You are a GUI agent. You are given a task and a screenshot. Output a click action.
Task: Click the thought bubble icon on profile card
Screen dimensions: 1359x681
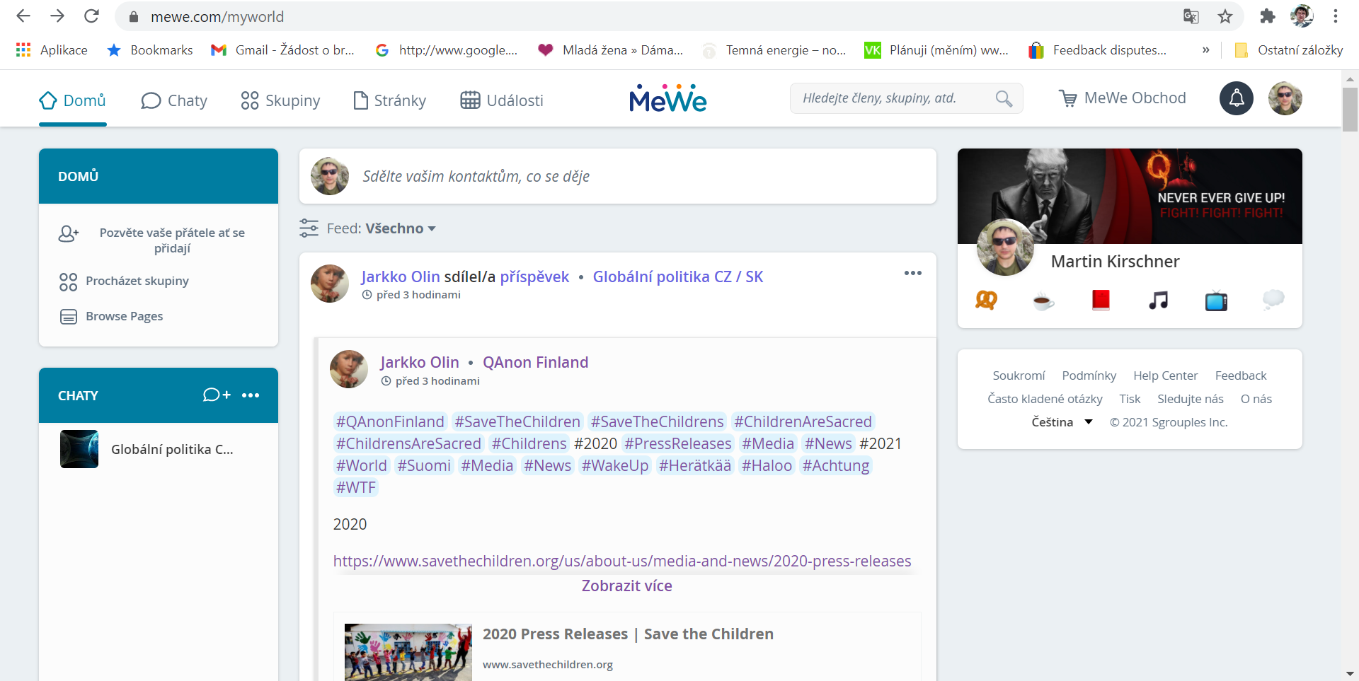point(1273,301)
